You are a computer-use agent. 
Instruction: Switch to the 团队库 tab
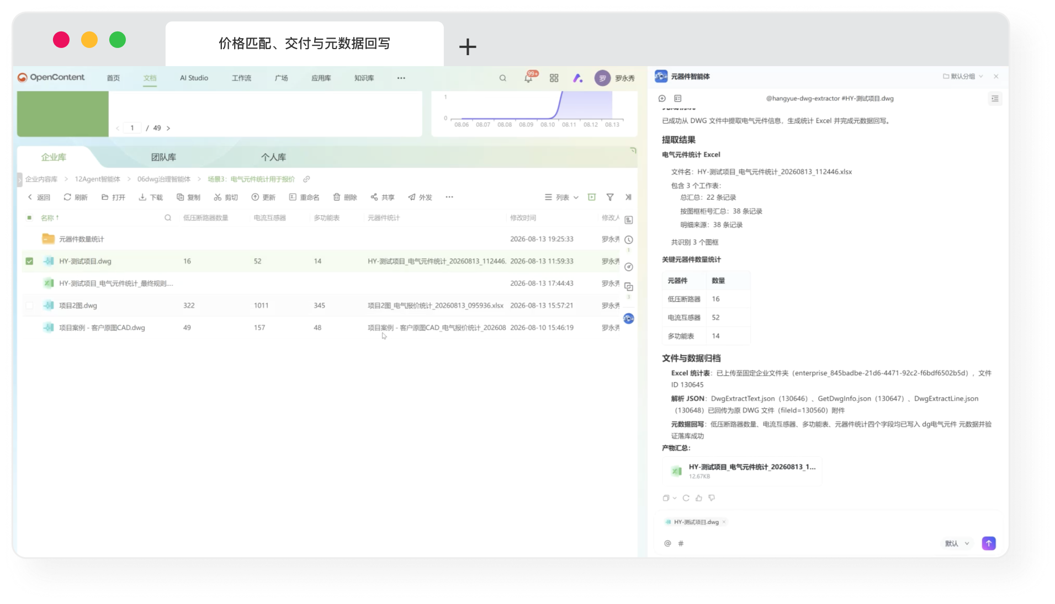[163, 157]
